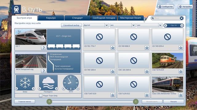Switch to previous season before Зима
197x110 pixels.
pos(16,89)
